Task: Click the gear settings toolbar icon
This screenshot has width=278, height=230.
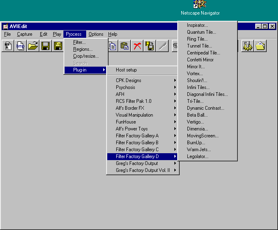Action: tap(248, 46)
